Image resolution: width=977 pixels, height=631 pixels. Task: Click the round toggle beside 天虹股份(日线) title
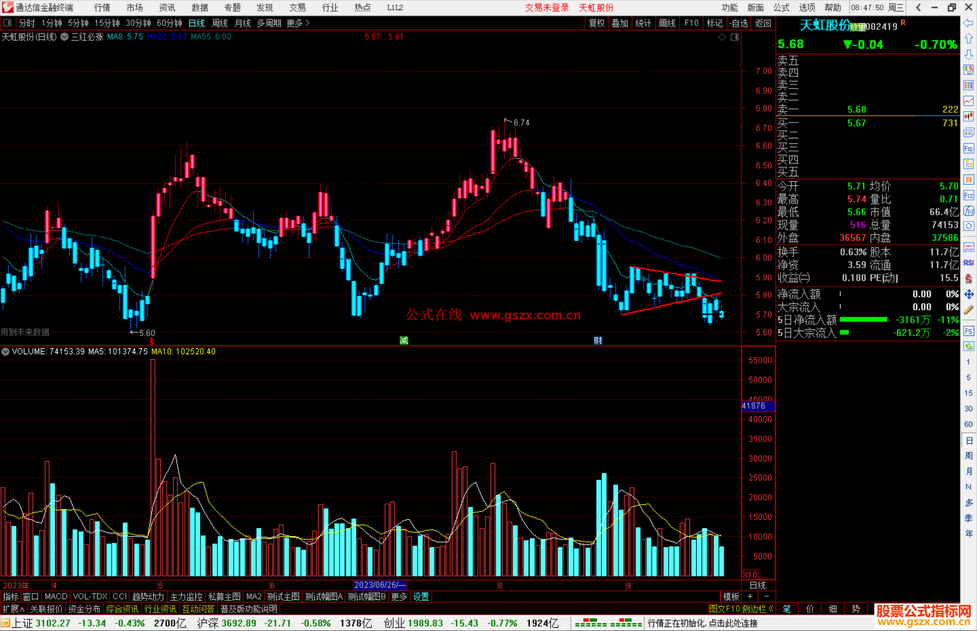(65, 37)
